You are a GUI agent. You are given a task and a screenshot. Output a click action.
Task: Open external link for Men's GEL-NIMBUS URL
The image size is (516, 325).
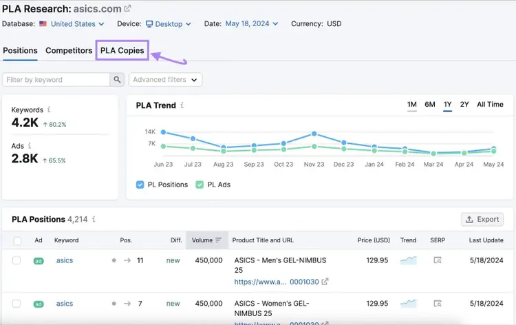tap(325, 282)
